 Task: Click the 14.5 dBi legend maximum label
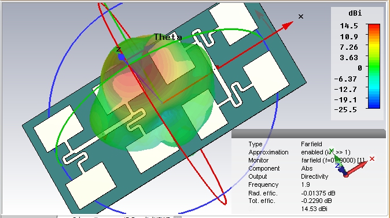click(x=349, y=26)
